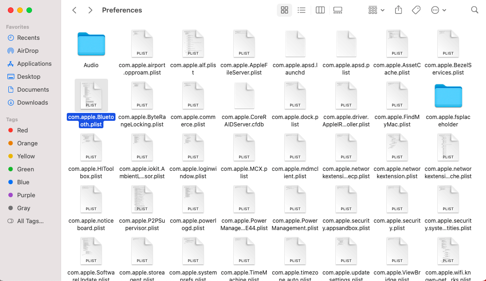Click the Edit Tags icon
The height and width of the screenshot is (281, 486).
click(x=416, y=10)
